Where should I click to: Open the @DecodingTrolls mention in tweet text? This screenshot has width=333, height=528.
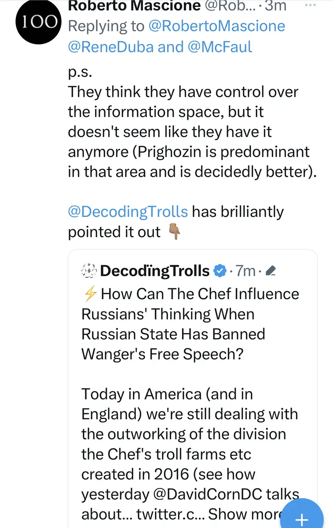[x=128, y=212]
